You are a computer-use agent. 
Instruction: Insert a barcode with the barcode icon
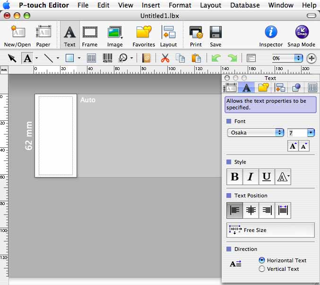point(108,58)
